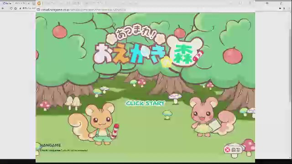
Task: Switch to the first browser tab on the left
Action: [7, 3]
